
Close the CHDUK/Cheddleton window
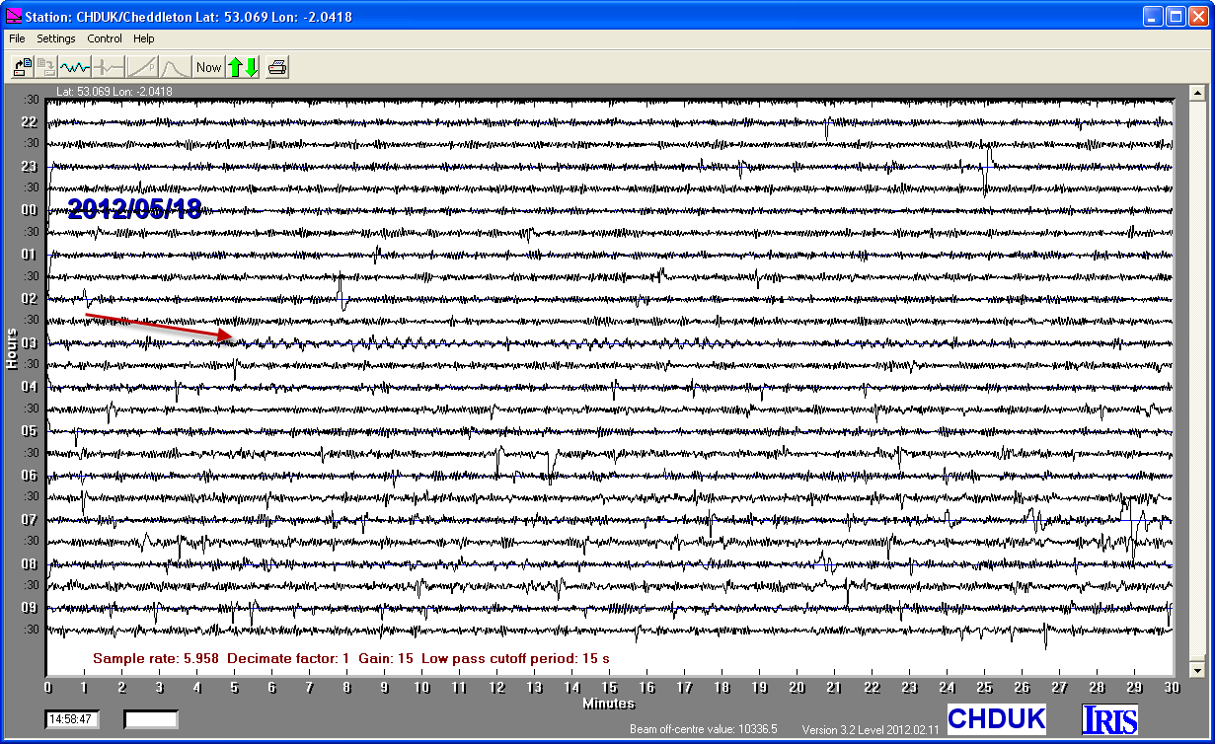coord(1198,16)
